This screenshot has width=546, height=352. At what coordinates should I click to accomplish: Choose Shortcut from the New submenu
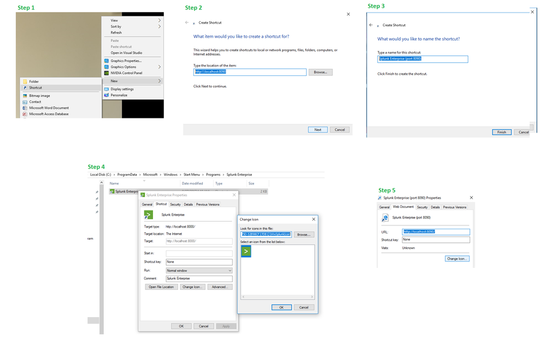[36, 87]
